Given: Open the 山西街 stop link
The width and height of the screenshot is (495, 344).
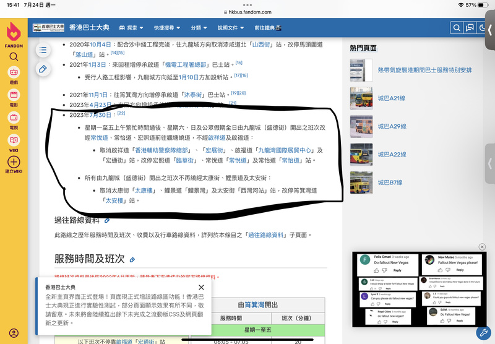Looking at the screenshot, I should (x=261, y=45).
